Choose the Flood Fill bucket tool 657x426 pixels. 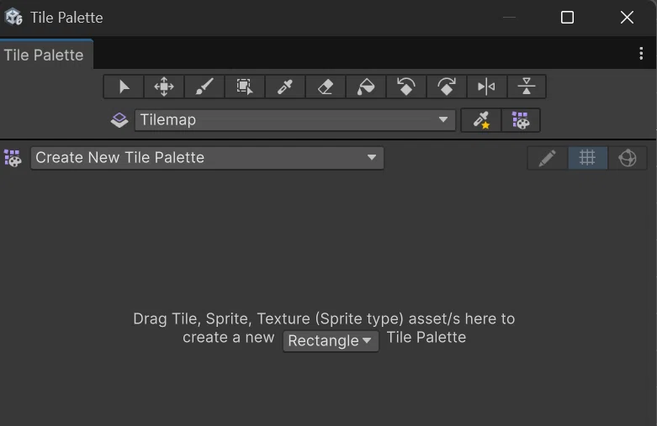[366, 87]
